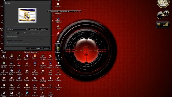Open the BK Вормикс desktop icon

tap(58, 50)
